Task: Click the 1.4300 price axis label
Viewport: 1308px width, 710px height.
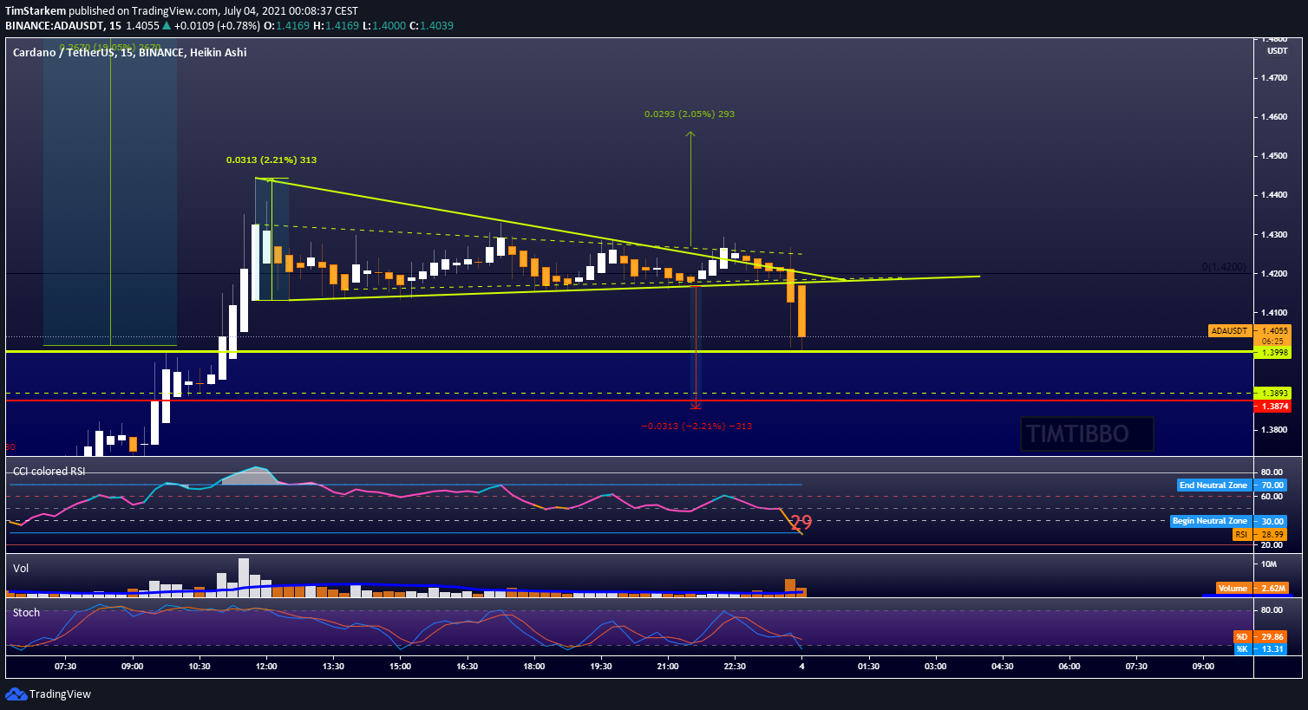Action: [1274, 235]
